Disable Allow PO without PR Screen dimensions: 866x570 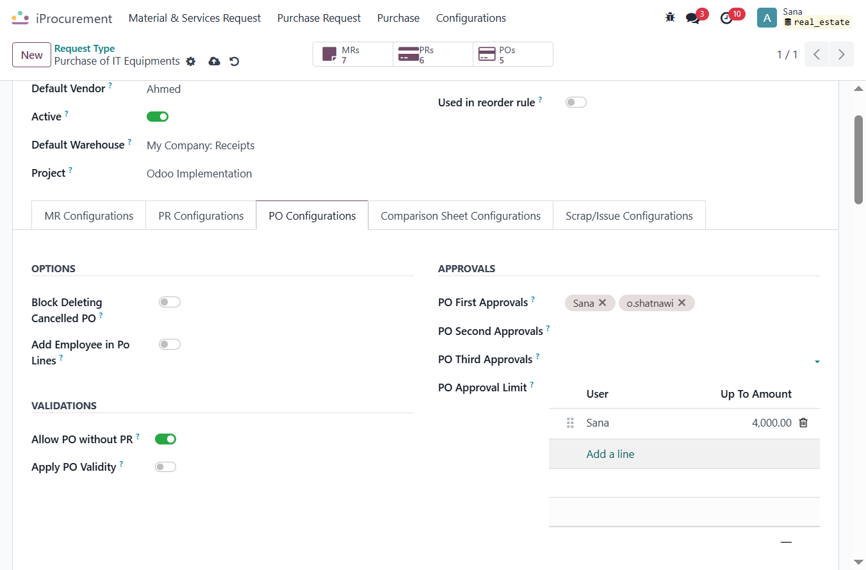coord(165,439)
